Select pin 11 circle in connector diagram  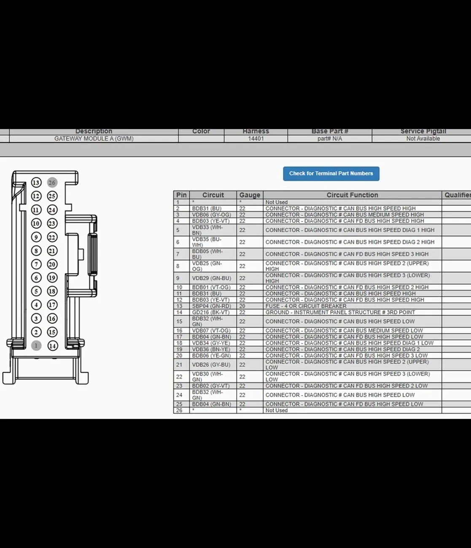click(x=36, y=210)
